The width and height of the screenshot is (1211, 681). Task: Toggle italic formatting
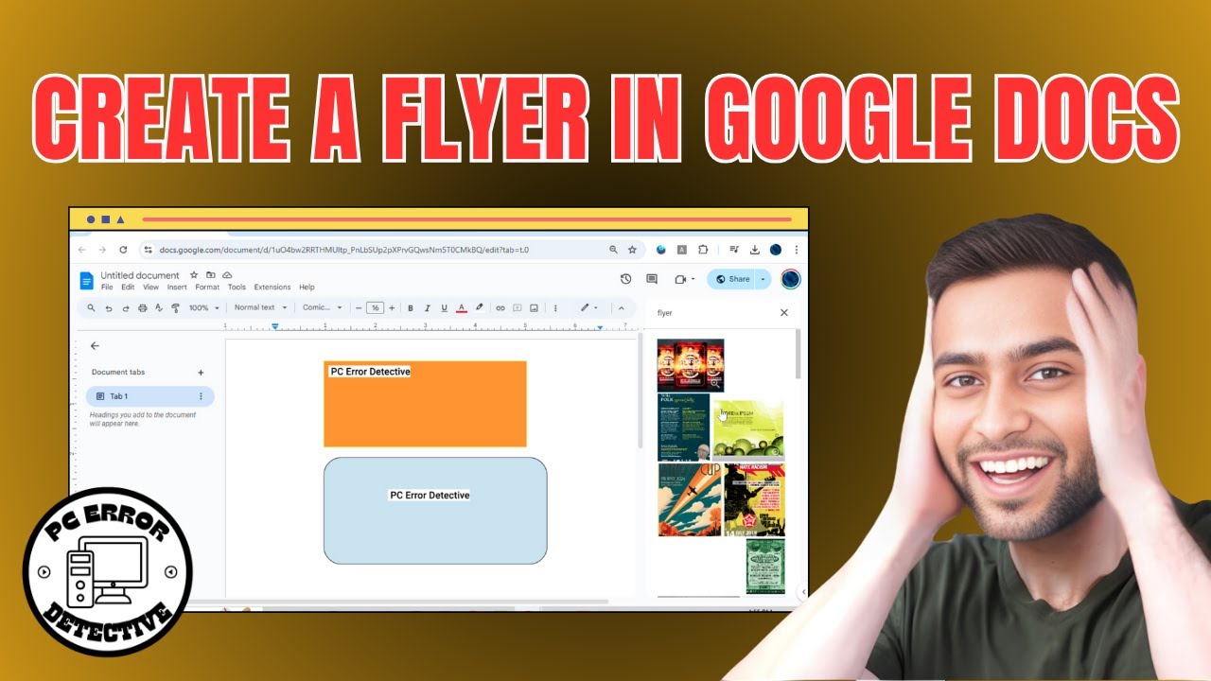tap(428, 308)
